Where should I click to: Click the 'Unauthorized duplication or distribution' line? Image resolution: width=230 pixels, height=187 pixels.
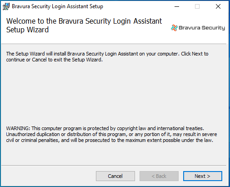pos(111,134)
